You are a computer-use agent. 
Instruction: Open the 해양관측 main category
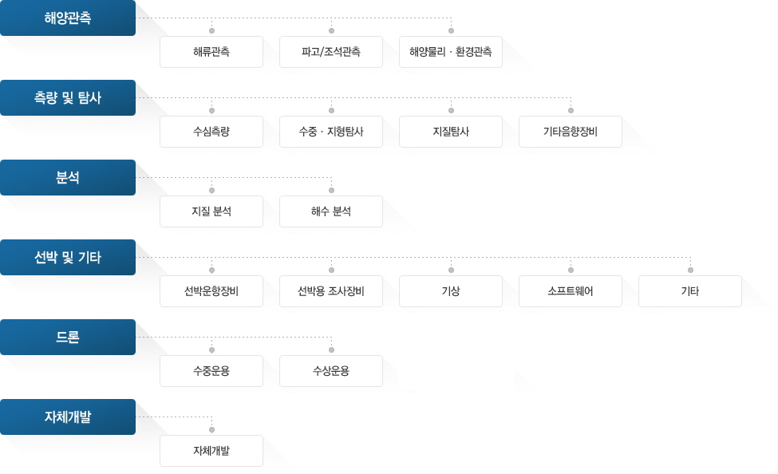(x=68, y=18)
